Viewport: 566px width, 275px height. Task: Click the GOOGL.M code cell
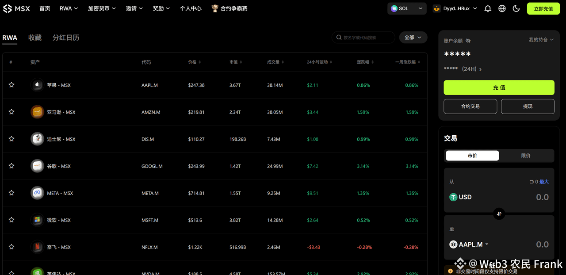click(x=152, y=166)
